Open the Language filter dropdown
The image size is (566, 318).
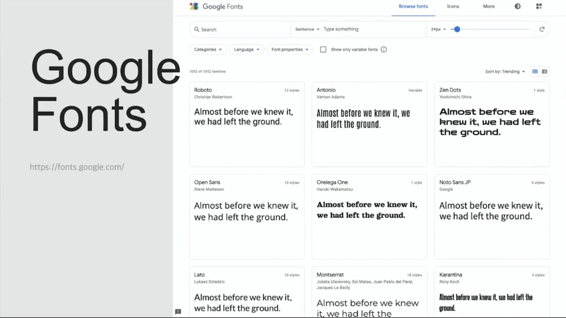click(x=246, y=50)
